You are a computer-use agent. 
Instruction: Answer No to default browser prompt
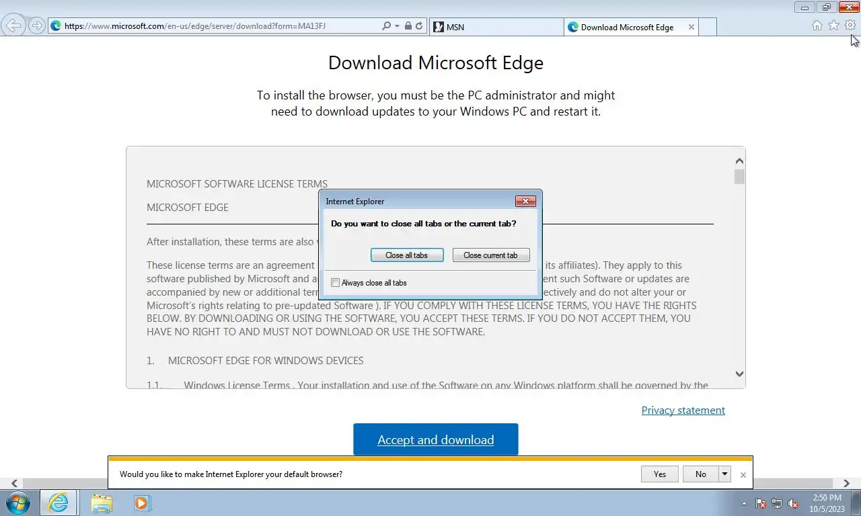(701, 474)
